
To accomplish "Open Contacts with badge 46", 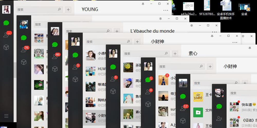I will (x=55, y=56).
